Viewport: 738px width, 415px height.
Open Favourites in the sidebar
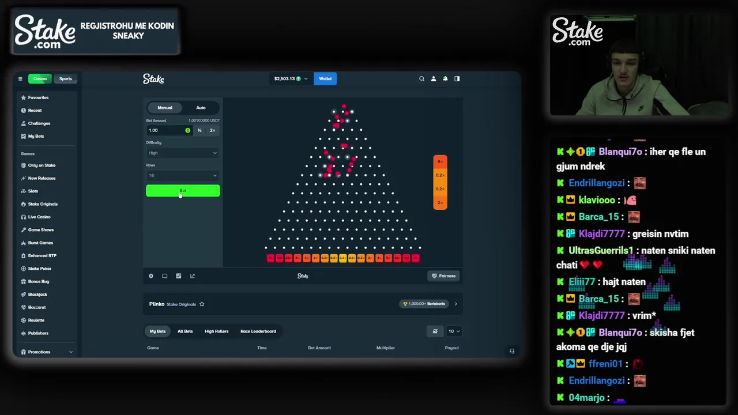pos(39,97)
